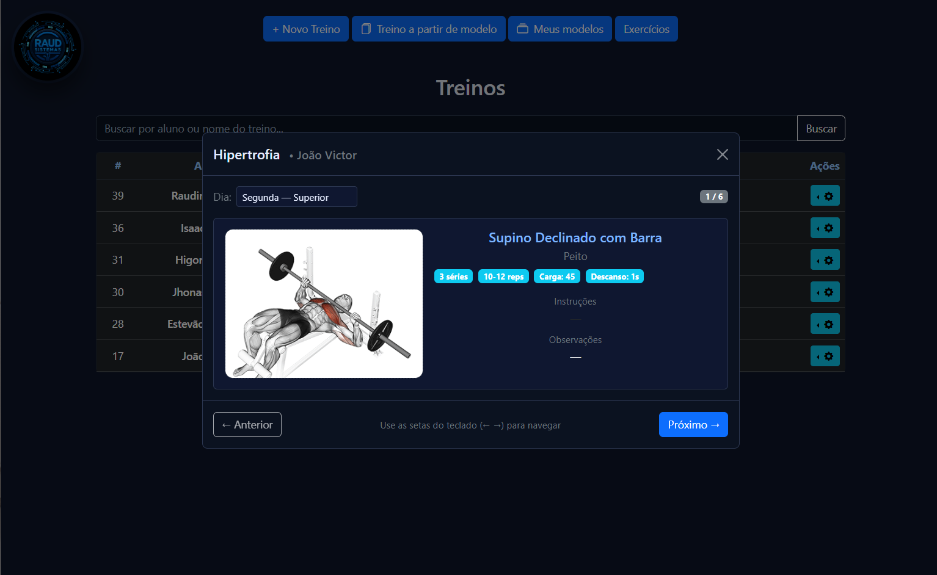Open actions gear for workout 36
Viewport: 937px width, 575px height.
(825, 228)
